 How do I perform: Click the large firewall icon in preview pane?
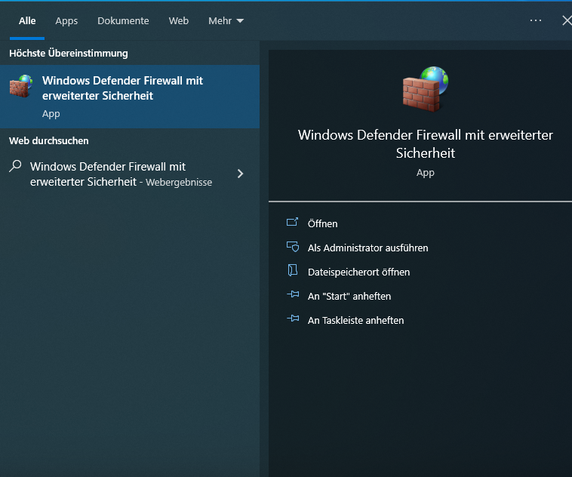425,88
